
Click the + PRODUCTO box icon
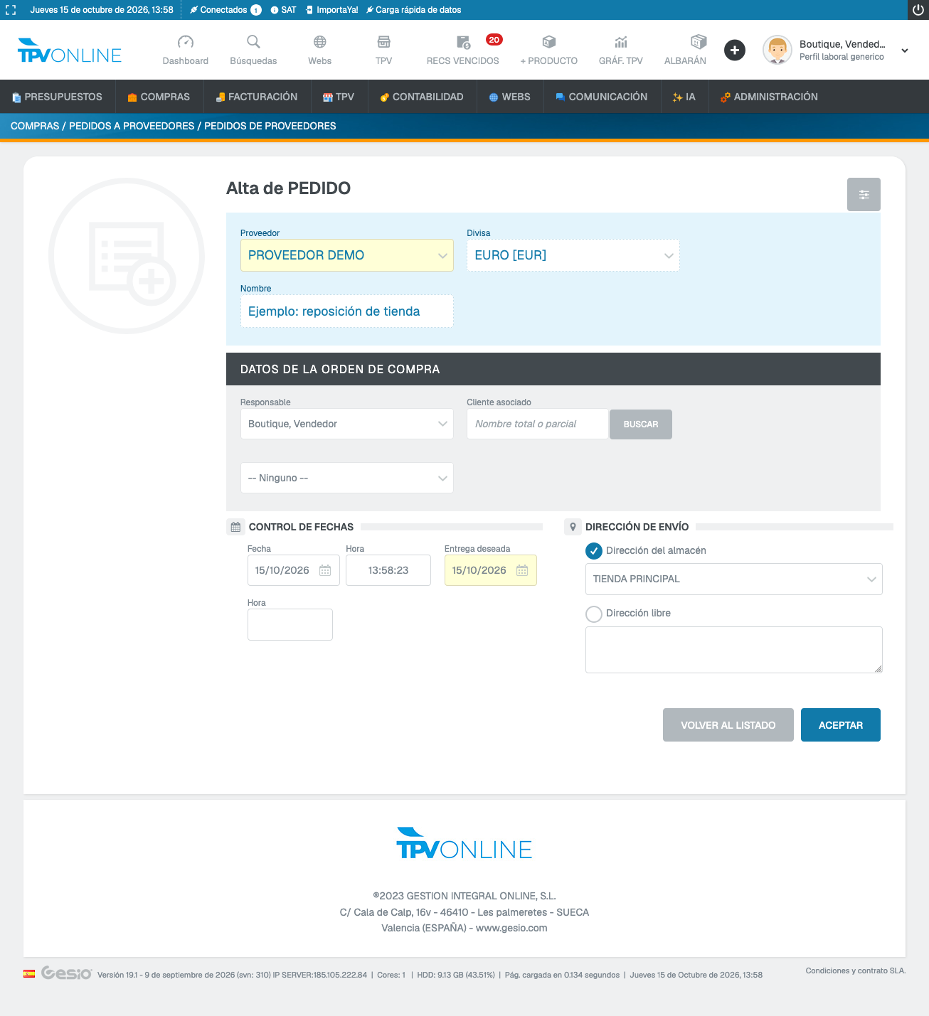click(548, 42)
